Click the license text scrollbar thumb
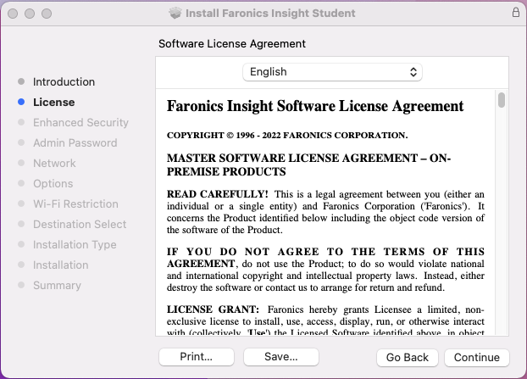 click(x=502, y=100)
